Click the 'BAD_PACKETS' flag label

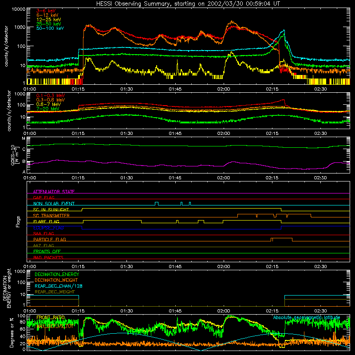pyautogui.click(x=48, y=257)
